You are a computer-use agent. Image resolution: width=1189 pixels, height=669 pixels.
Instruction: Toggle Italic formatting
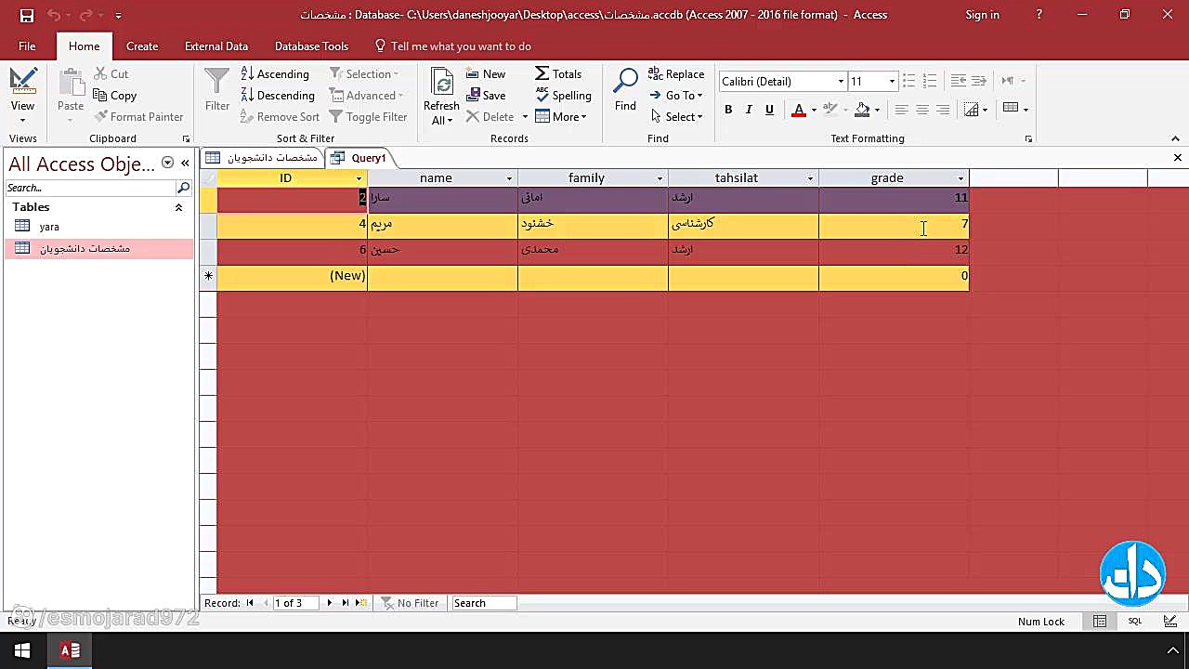[749, 110]
